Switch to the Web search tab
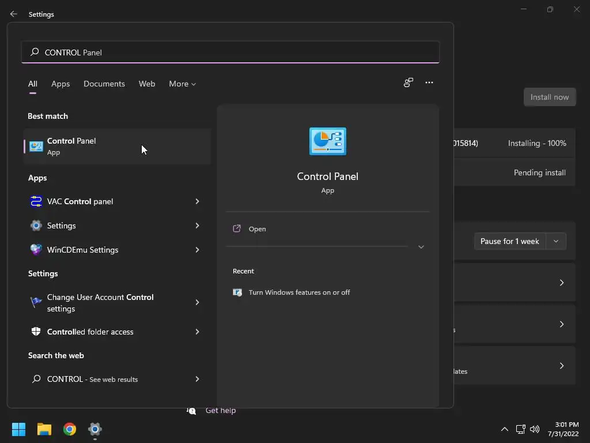590x443 pixels. [147, 84]
